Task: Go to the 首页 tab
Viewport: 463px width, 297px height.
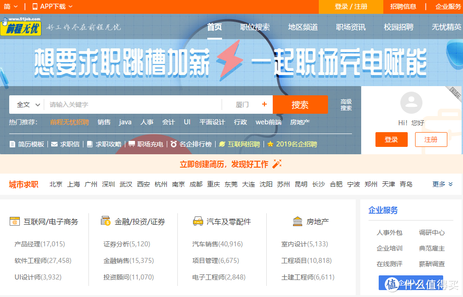Action: pyautogui.click(x=214, y=27)
